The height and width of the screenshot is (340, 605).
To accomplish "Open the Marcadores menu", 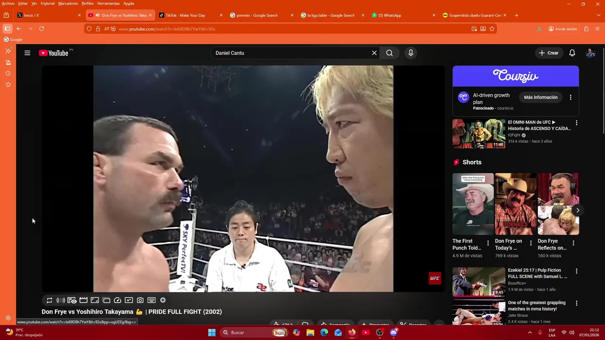I will [68, 3].
